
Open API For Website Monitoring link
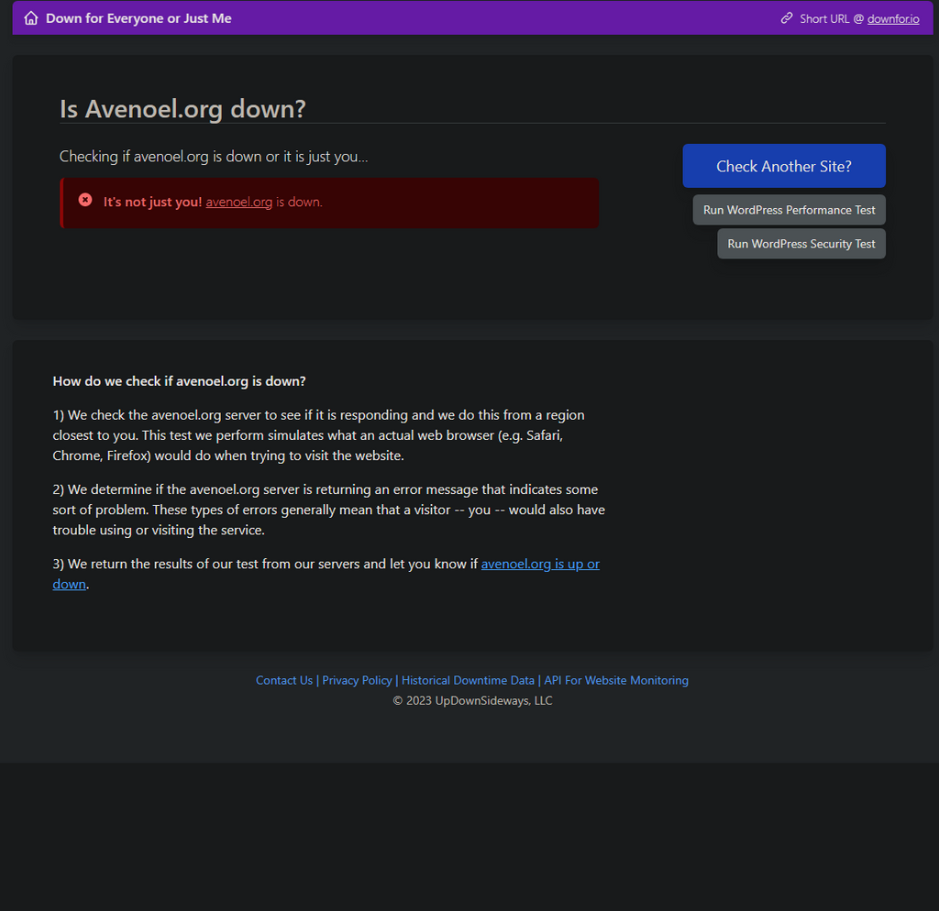pos(616,681)
